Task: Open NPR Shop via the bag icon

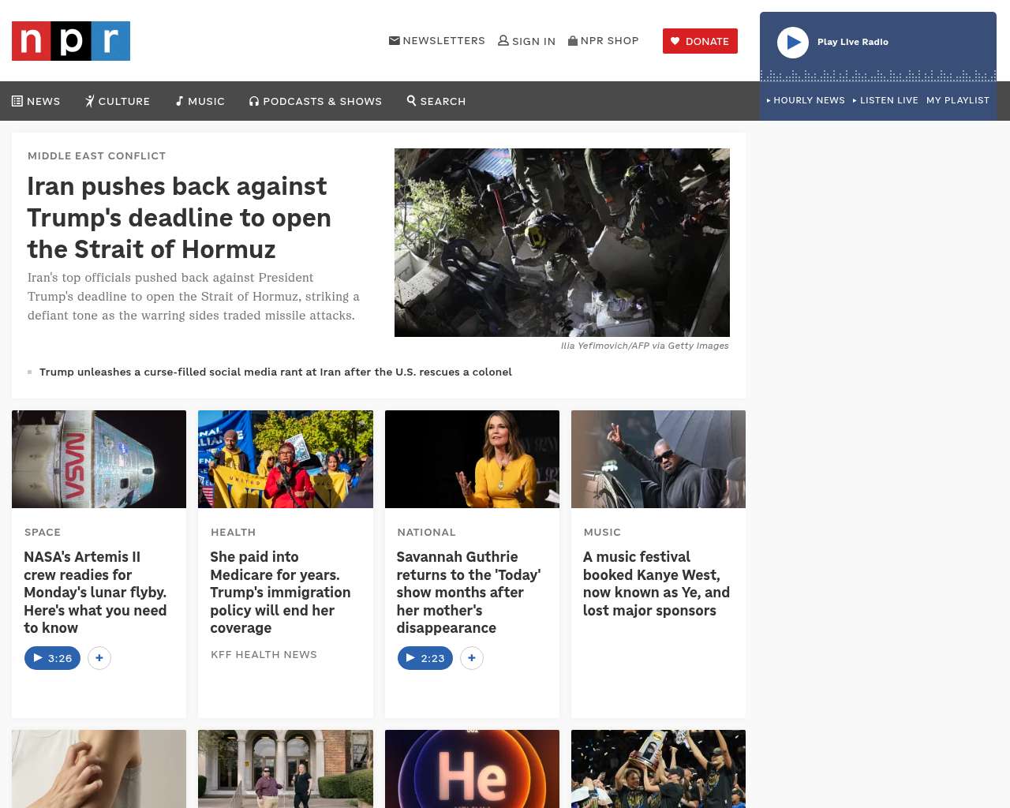Action: tap(573, 40)
